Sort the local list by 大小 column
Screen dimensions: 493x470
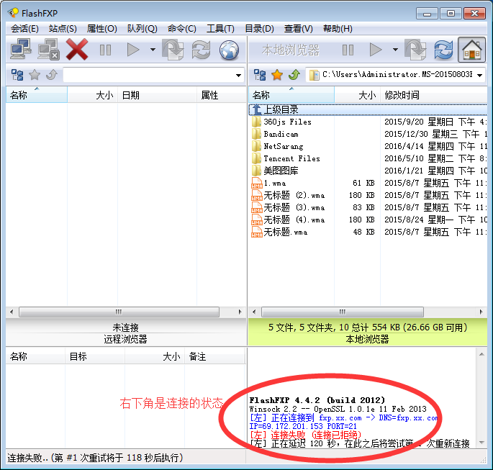click(358, 94)
